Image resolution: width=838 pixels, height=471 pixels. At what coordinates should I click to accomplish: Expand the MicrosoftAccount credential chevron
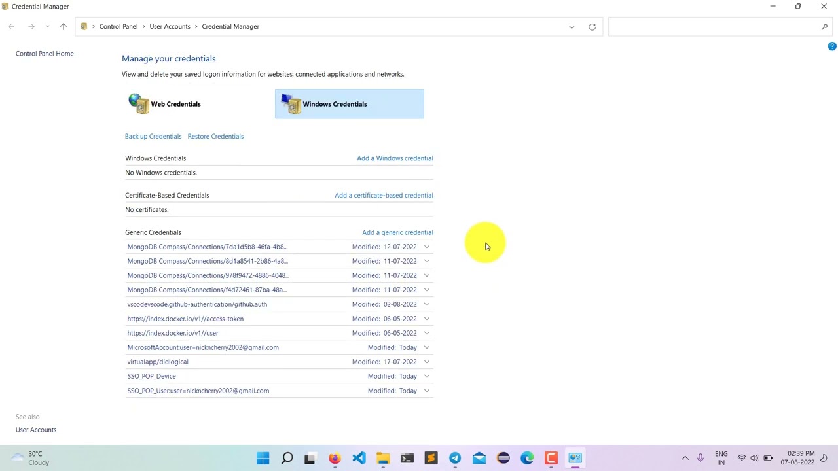[427, 347]
